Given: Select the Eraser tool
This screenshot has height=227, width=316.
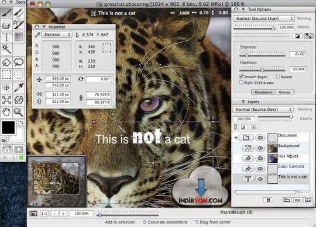Looking at the screenshot, I should tap(6, 25).
